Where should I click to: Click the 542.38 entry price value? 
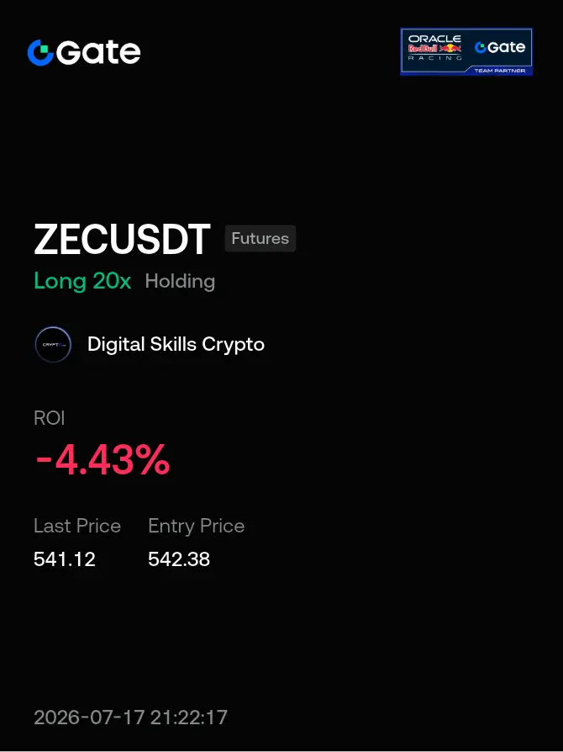[179, 559]
